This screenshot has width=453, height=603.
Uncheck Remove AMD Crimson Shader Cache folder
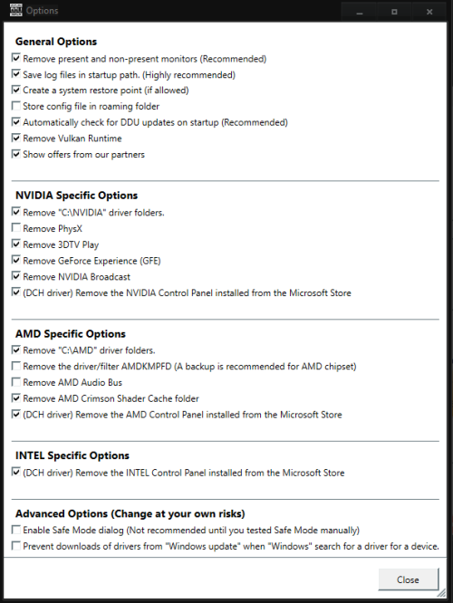(x=15, y=397)
